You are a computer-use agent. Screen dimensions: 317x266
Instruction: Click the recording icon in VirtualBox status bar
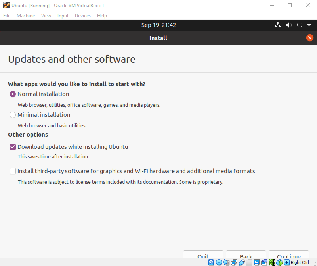click(x=264, y=262)
